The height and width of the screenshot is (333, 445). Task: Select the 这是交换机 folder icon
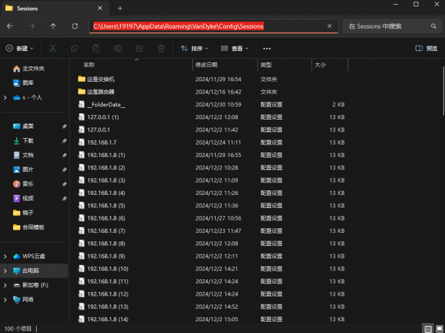(82, 79)
